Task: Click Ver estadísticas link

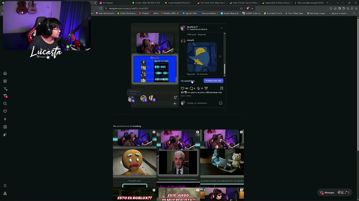Action: pyautogui.click(x=188, y=81)
